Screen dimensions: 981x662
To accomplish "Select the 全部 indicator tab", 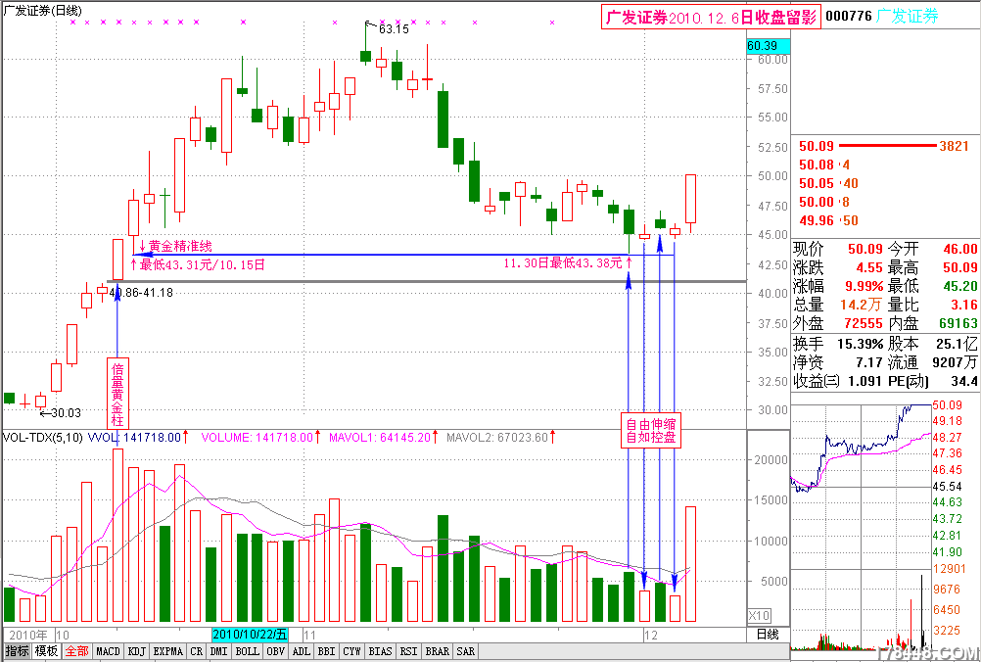I will pos(76,651).
